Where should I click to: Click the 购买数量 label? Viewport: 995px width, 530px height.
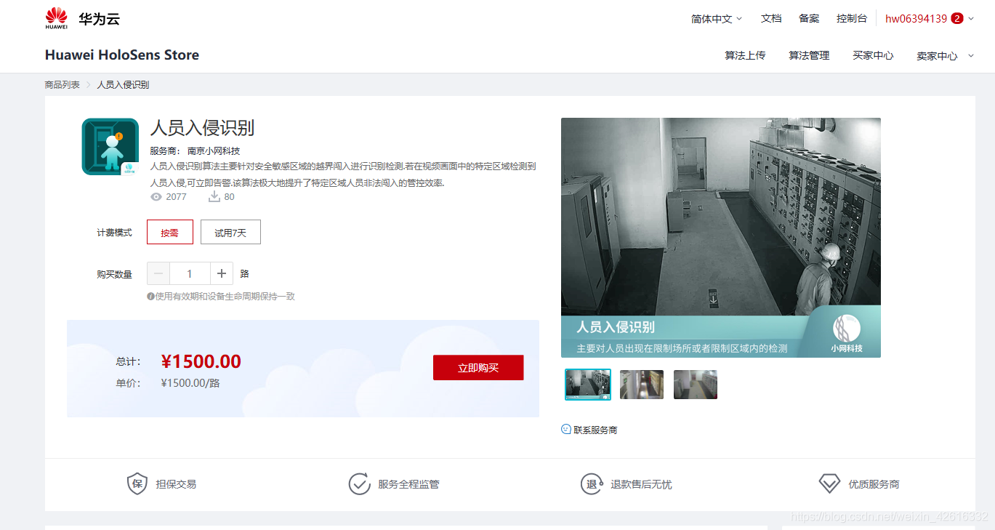coord(115,274)
